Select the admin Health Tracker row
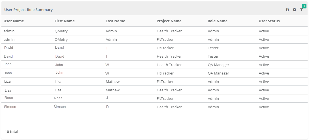Image resolution: width=309 pixels, height=140 pixels. [154, 31]
